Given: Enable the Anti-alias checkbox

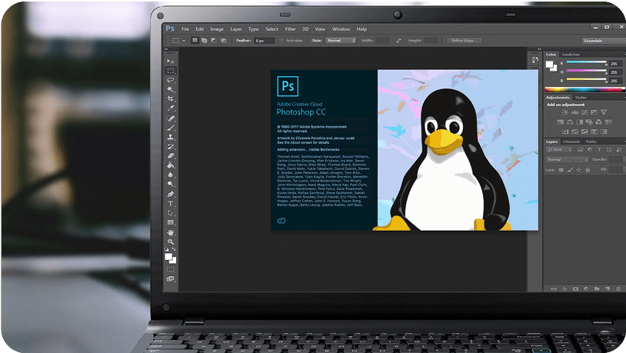Looking at the screenshot, I should coord(281,40).
